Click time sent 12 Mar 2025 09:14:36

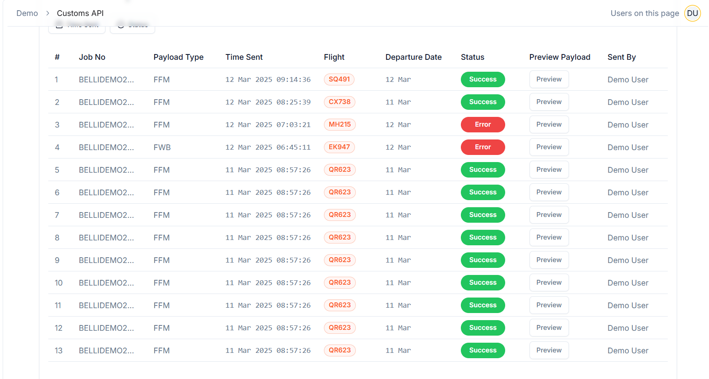268,80
